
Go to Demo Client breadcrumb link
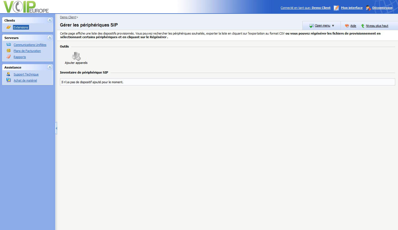68,17
